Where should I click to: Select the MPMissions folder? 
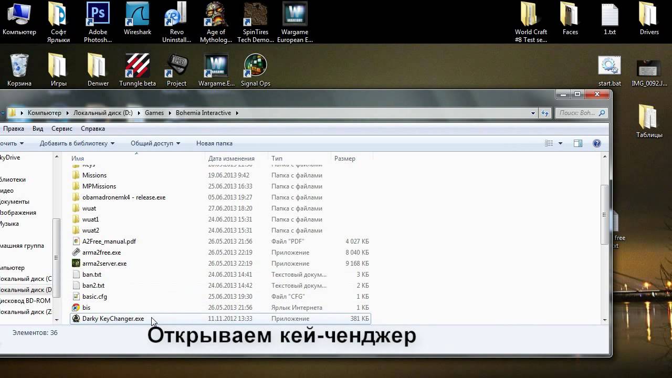(x=220, y=186)
